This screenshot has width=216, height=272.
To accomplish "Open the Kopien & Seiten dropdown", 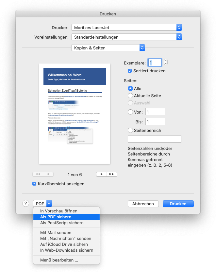I will click(108, 48).
